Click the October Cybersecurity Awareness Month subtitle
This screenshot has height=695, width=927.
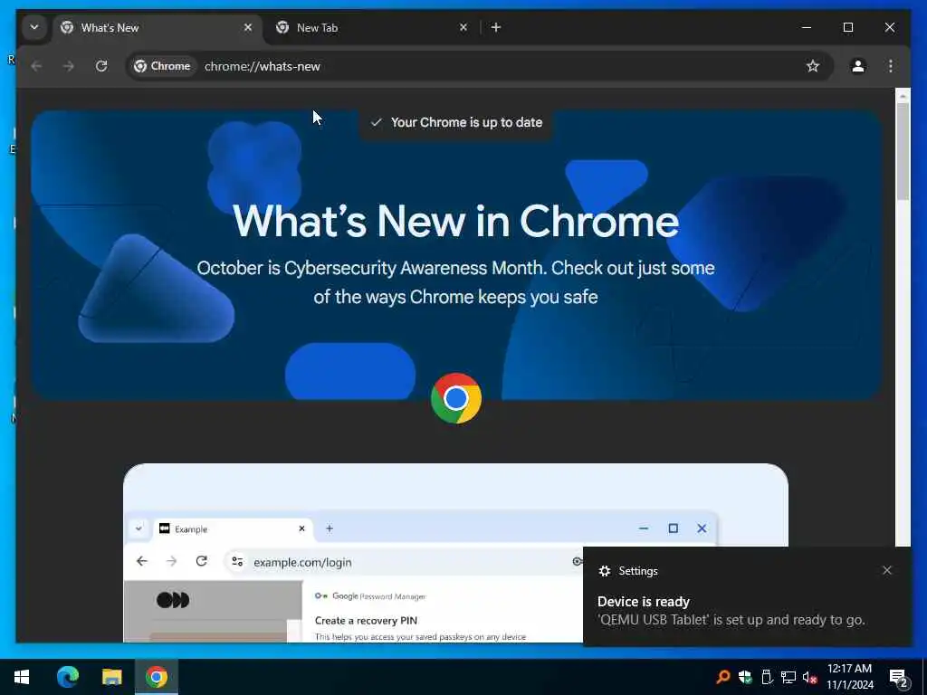click(x=456, y=282)
